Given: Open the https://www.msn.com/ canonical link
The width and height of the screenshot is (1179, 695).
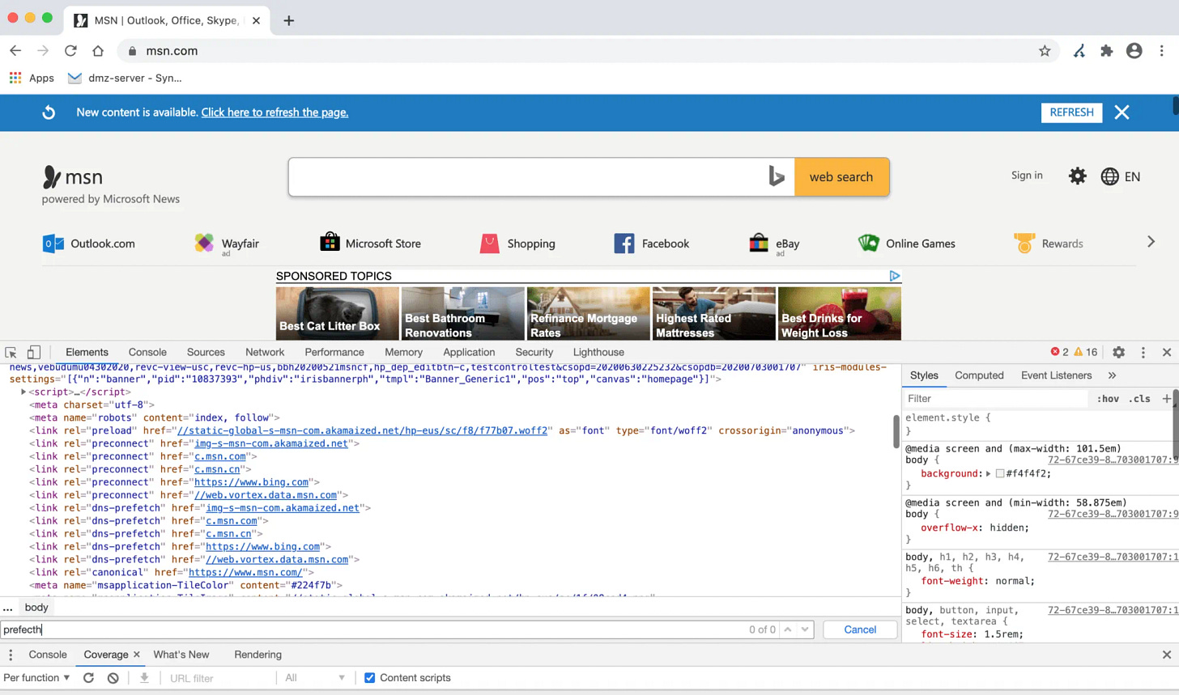Looking at the screenshot, I should coord(245,572).
